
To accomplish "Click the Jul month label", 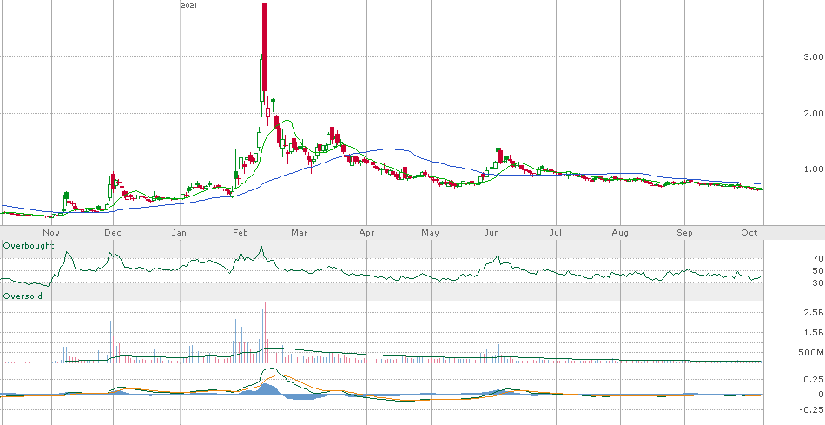I will [556, 232].
